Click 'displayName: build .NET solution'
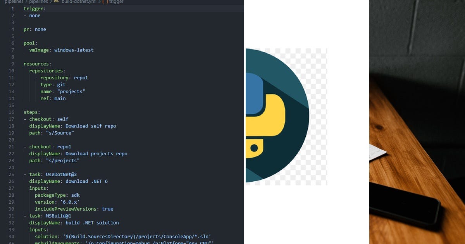465x244 pixels. point(74,223)
